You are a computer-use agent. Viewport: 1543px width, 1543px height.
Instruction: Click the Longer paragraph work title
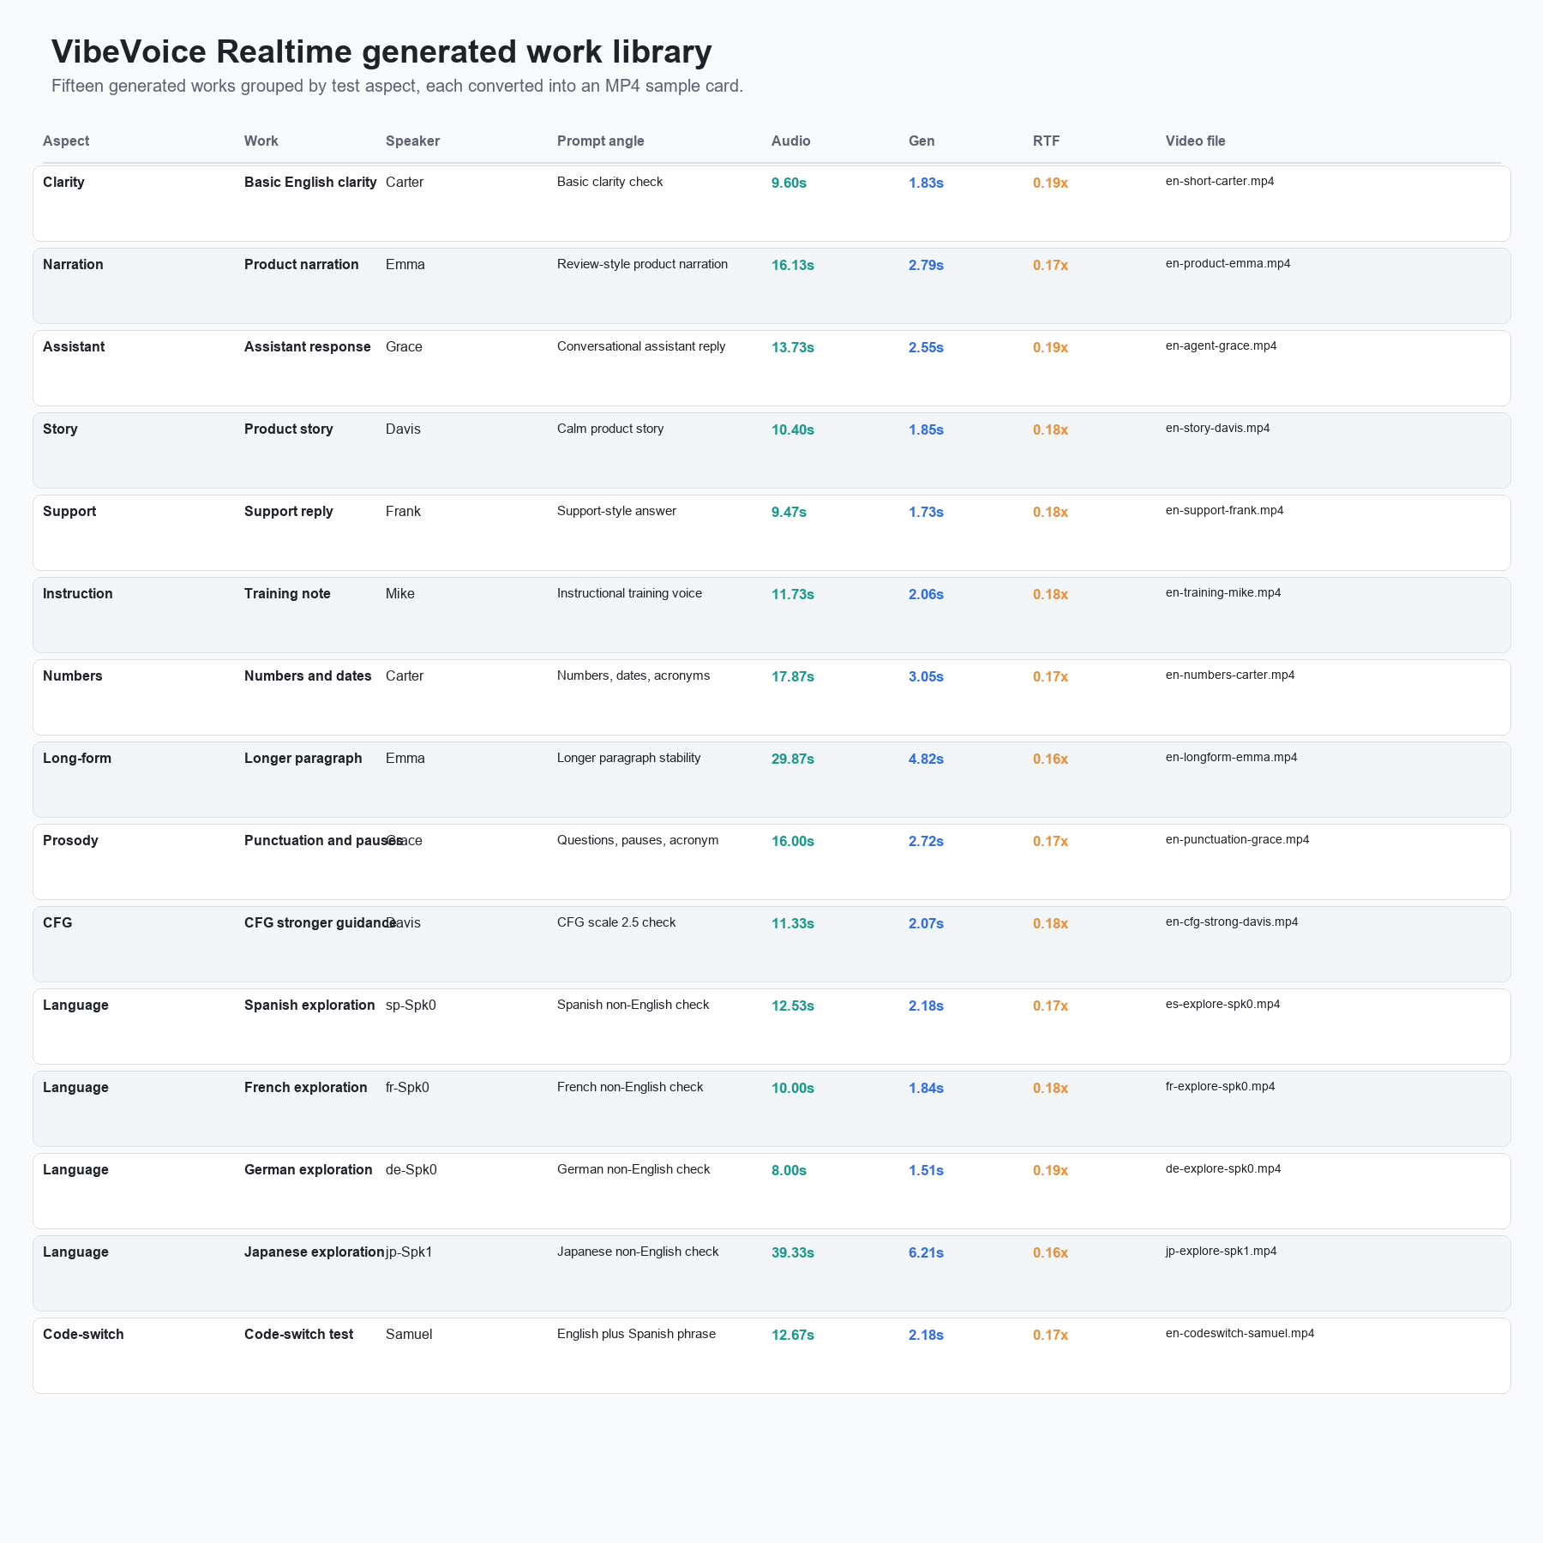pos(303,759)
